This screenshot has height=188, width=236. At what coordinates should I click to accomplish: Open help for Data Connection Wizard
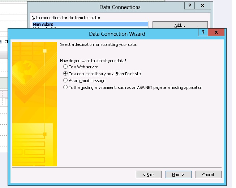(x=203, y=32)
